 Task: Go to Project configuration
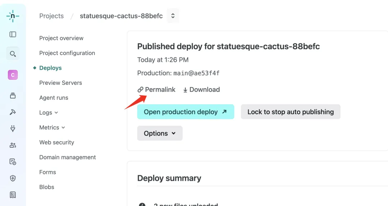pos(67,53)
